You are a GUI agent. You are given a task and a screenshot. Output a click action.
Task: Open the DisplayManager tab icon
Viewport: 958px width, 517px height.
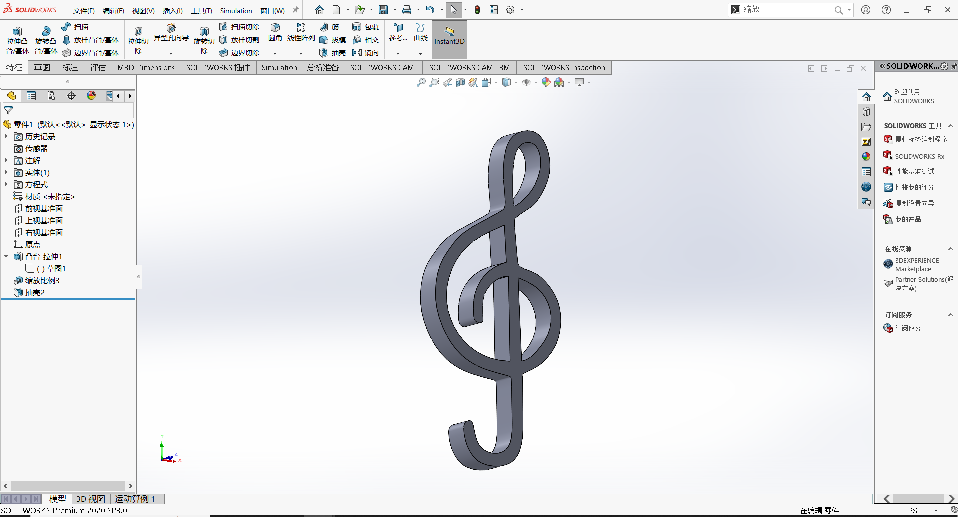91,96
